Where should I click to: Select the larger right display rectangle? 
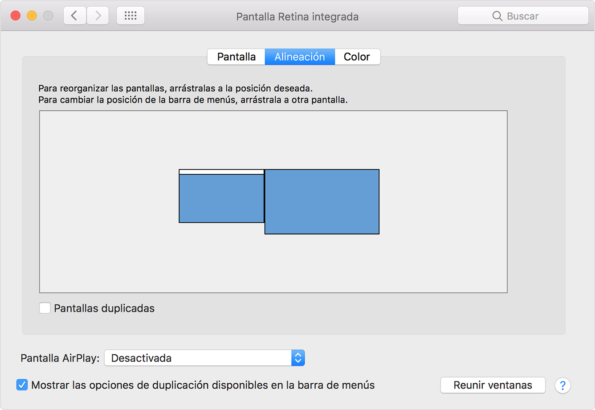tap(322, 201)
